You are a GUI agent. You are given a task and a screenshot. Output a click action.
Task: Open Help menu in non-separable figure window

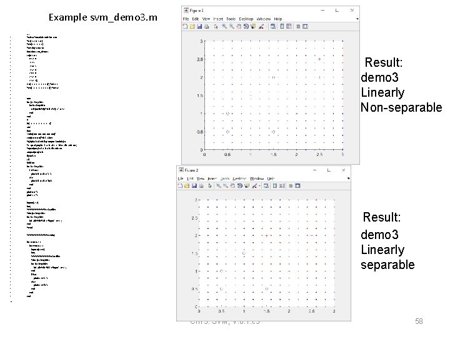pos(278,19)
